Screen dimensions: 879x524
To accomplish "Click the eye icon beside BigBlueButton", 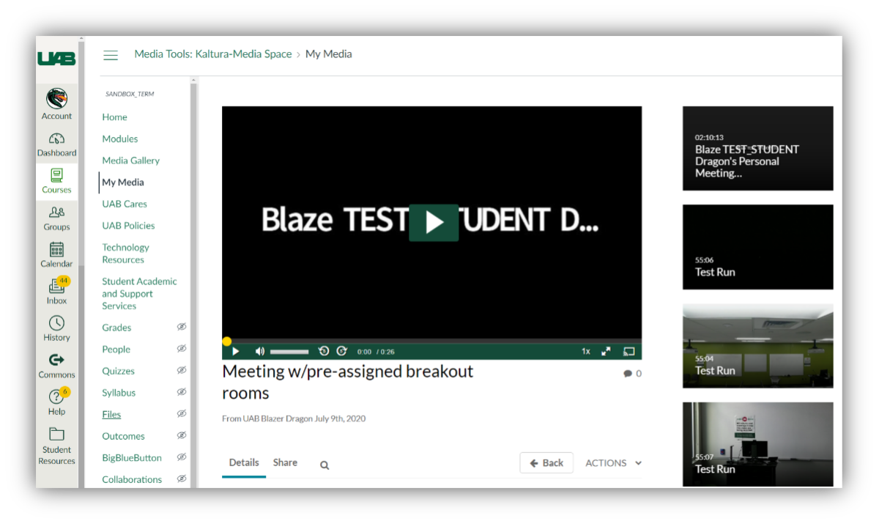I will [181, 457].
